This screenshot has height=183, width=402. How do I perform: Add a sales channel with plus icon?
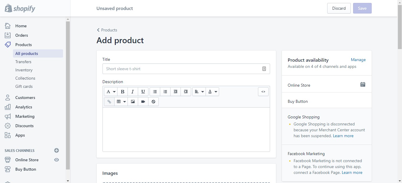[x=57, y=150]
